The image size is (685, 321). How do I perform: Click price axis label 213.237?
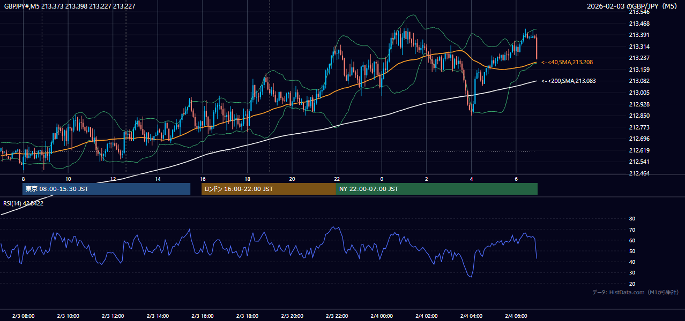pos(639,58)
